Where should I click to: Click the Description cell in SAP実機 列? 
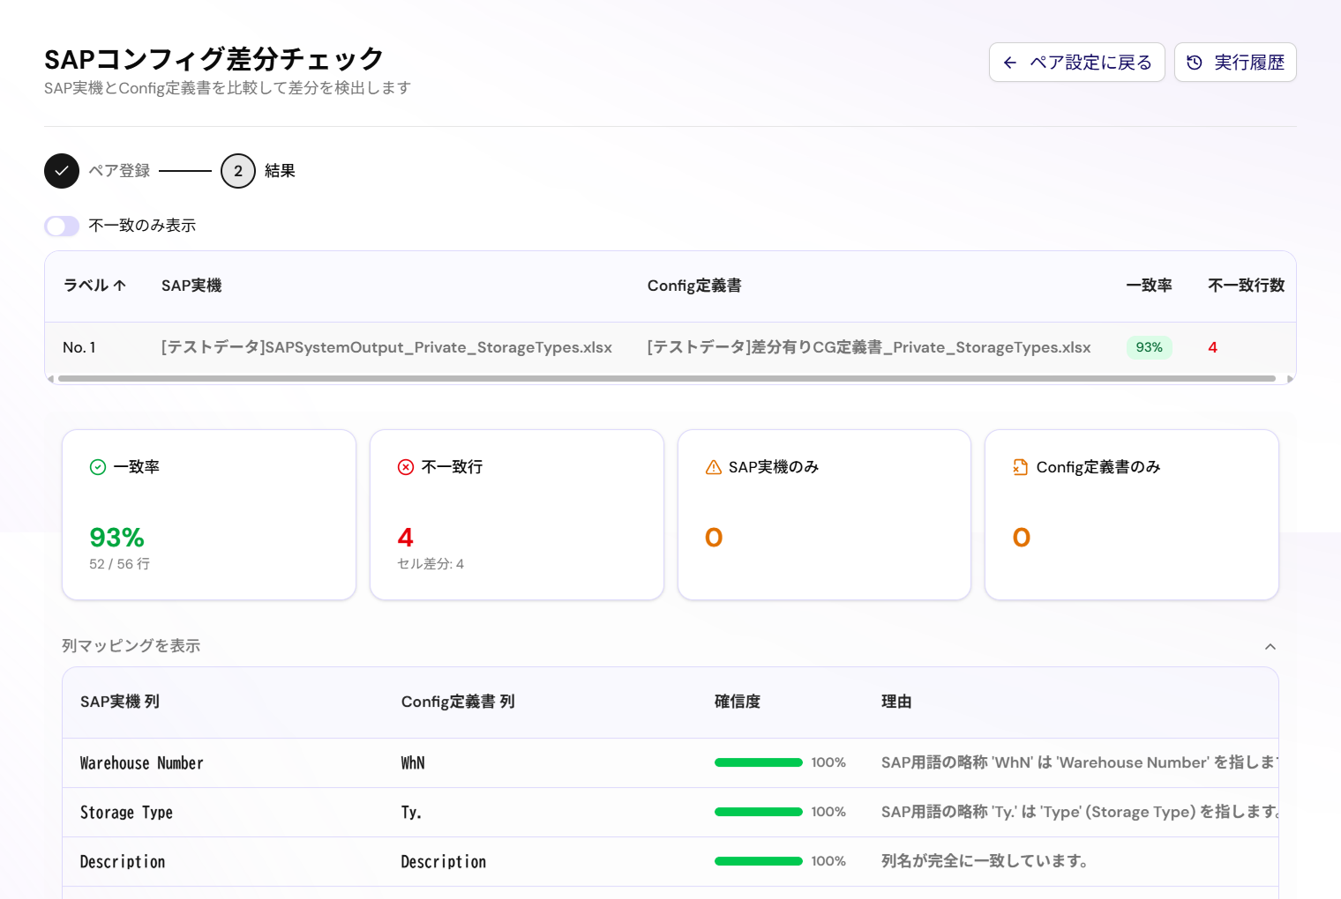click(123, 862)
